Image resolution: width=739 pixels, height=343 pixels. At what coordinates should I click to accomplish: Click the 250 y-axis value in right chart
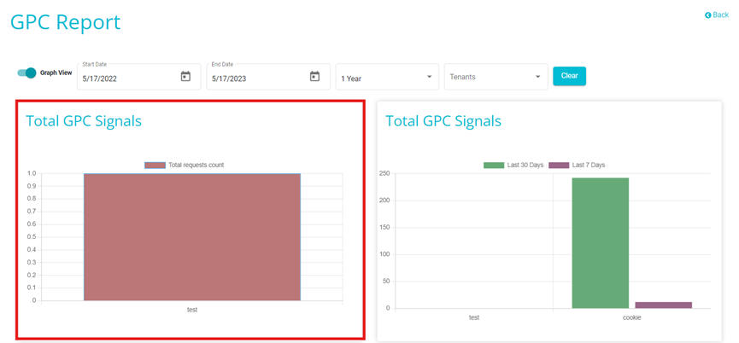coord(385,173)
